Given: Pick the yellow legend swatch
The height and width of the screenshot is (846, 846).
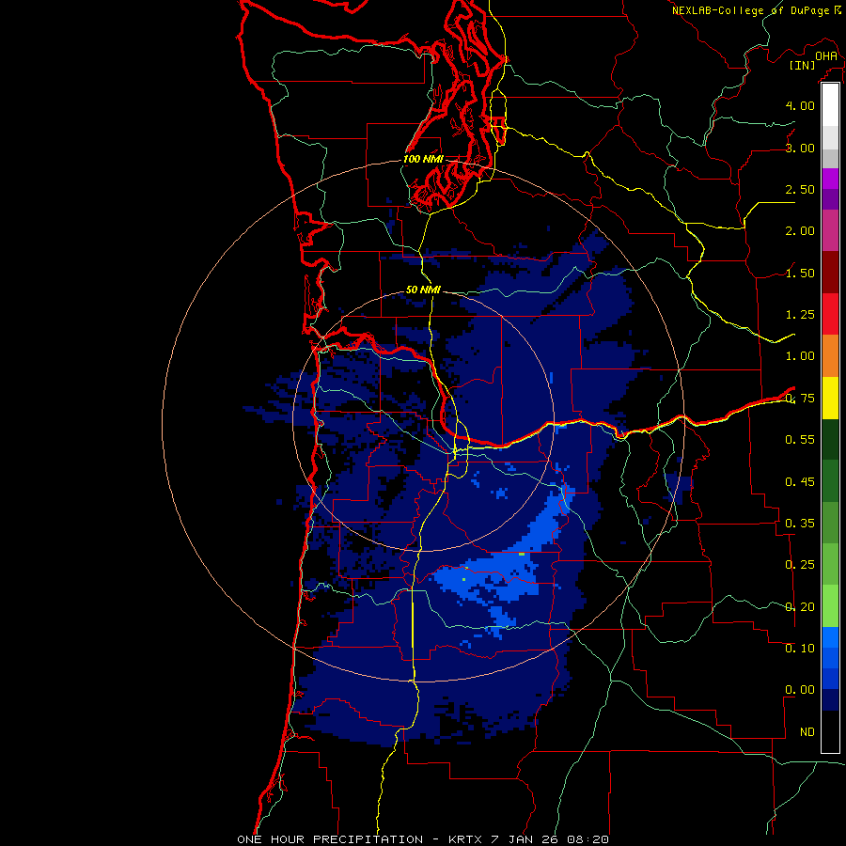Looking at the screenshot, I should coord(830,398).
